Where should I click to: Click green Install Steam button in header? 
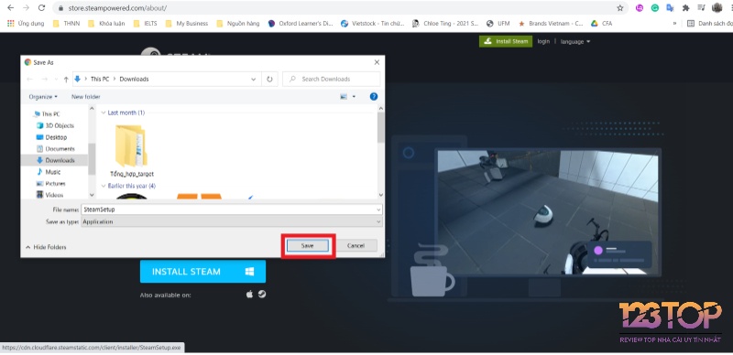click(x=506, y=41)
